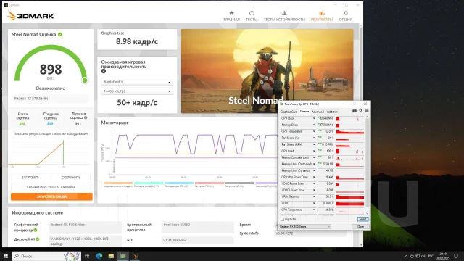
Task: Switch to GPU-Z taskbar icon
Action: pos(123,256)
